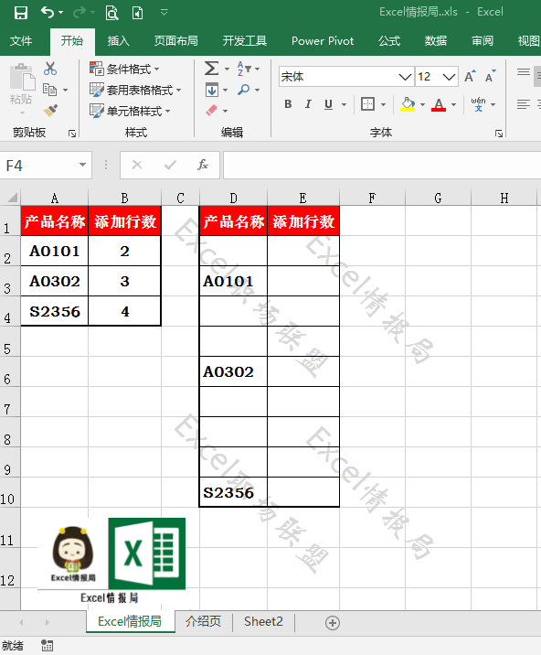Viewport: 541px width, 655px height.
Task: Switch to the 公式 Formulas tab
Action: (x=389, y=41)
